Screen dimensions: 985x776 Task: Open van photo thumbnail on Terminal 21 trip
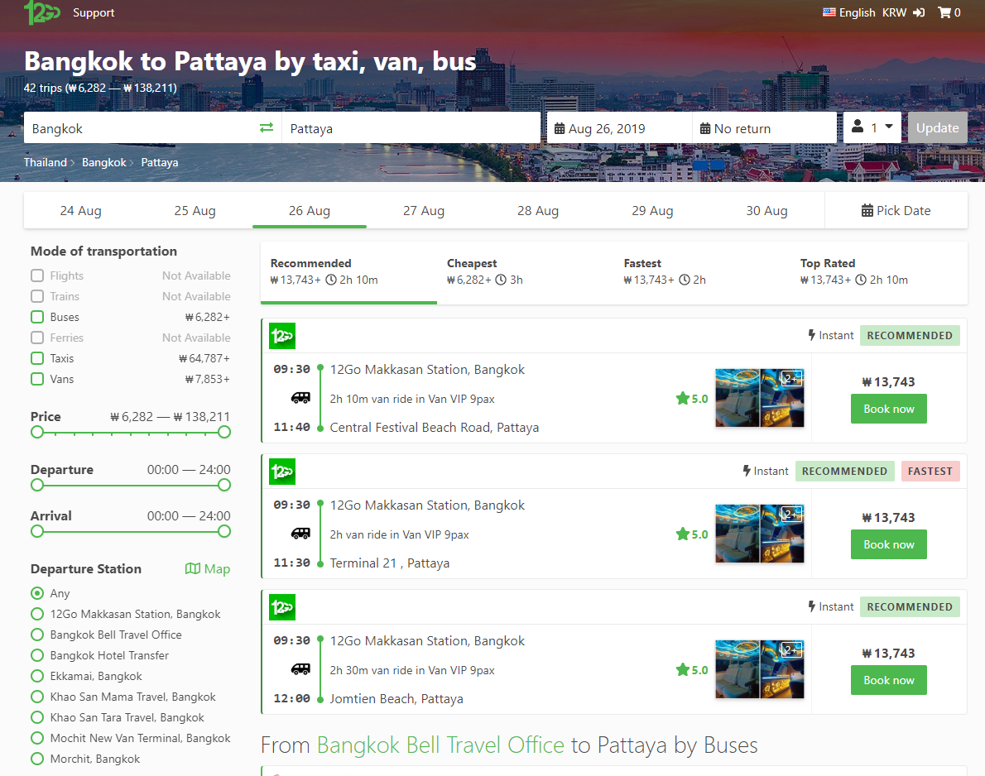tap(760, 534)
